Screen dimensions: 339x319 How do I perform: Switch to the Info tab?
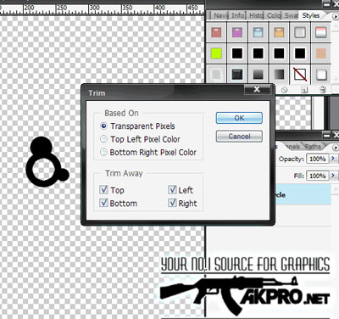coord(238,15)
